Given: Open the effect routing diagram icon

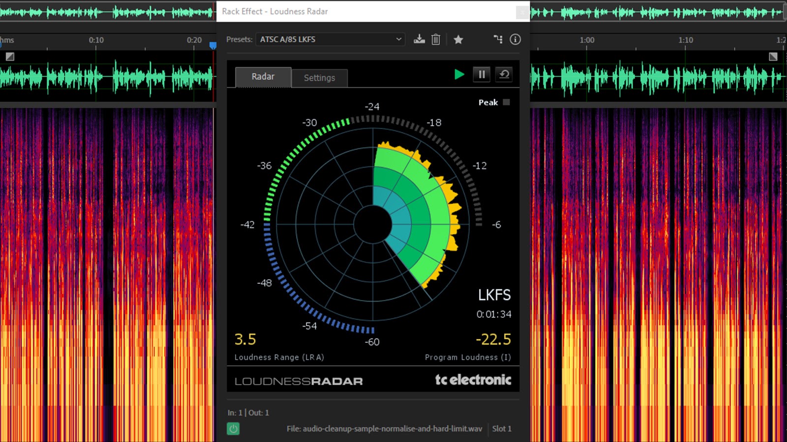Looking at the screenshot, I should (x=498, y=39).
